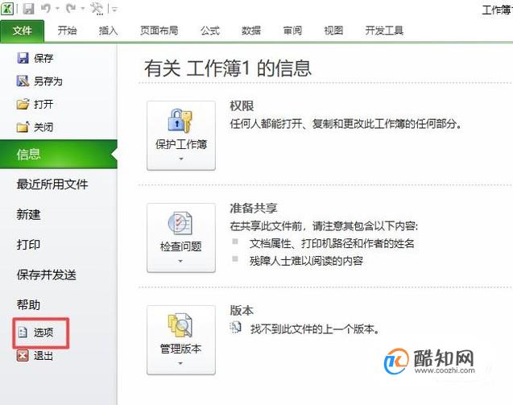The height and width of the screenshot is (405, 513).
Task: Switch to the 插入 ribbon tab
Action: pyautogui.click(x=108, y=31)
